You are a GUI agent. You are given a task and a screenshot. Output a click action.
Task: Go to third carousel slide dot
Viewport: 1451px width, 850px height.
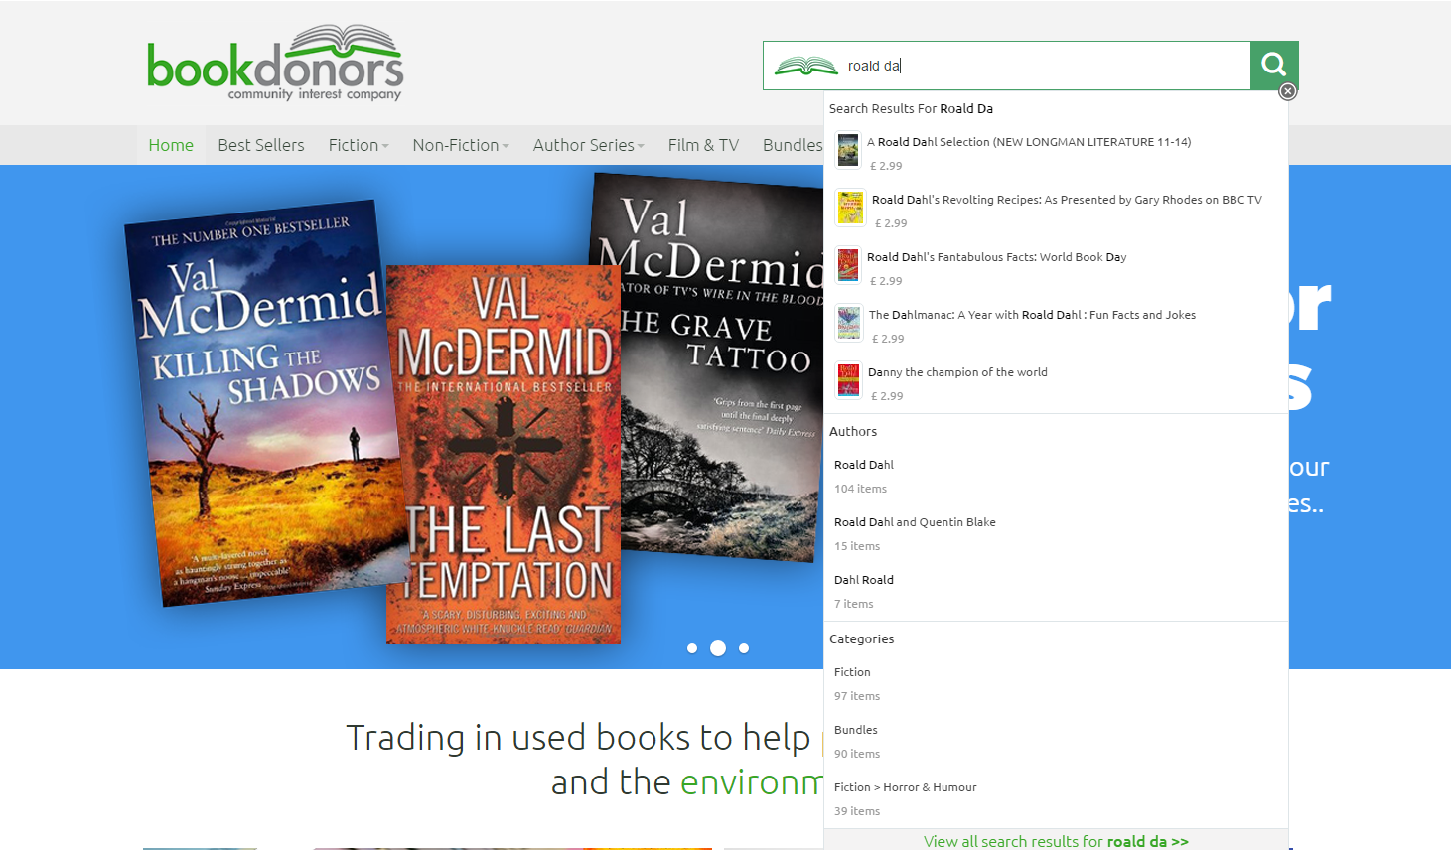tap(744, 648)
